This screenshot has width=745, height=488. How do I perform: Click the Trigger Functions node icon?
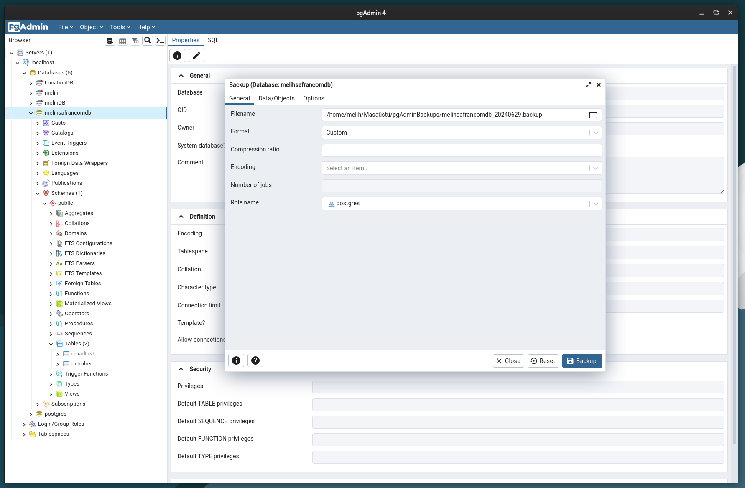pyautogui.click(x=59, y=374)
